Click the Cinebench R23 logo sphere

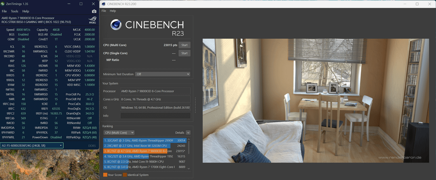pyautogui.click(x=116, y=25)
